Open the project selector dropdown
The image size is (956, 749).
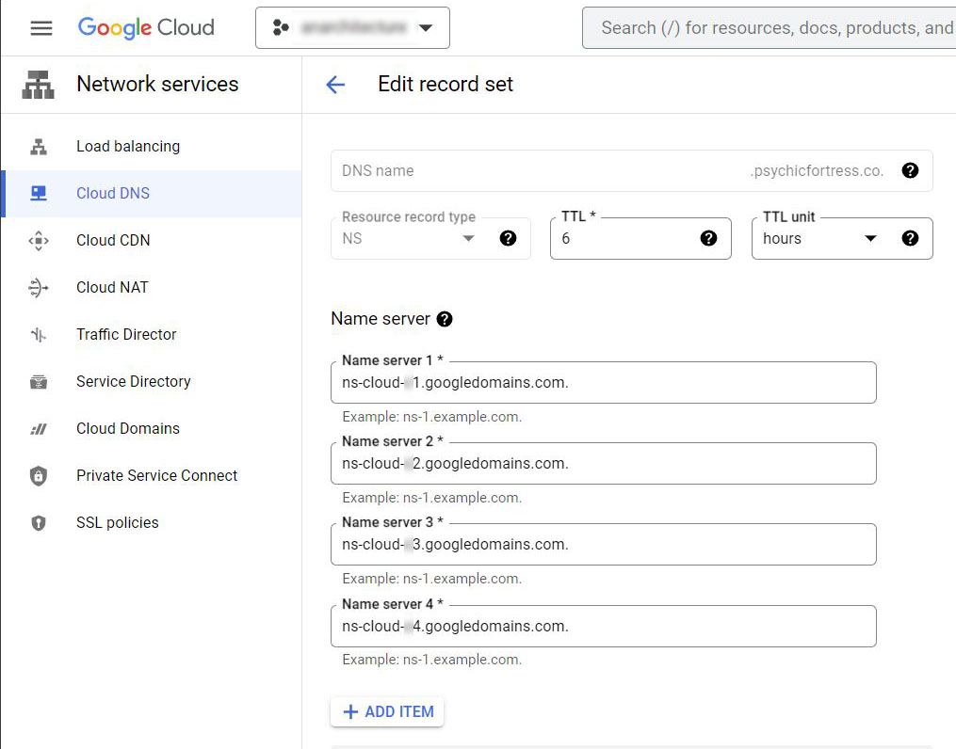[x=352, y=28]
